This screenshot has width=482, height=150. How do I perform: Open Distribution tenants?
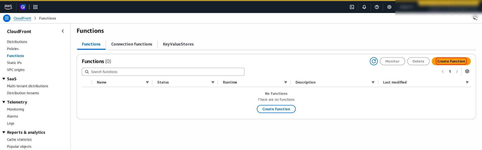point(23,93)
